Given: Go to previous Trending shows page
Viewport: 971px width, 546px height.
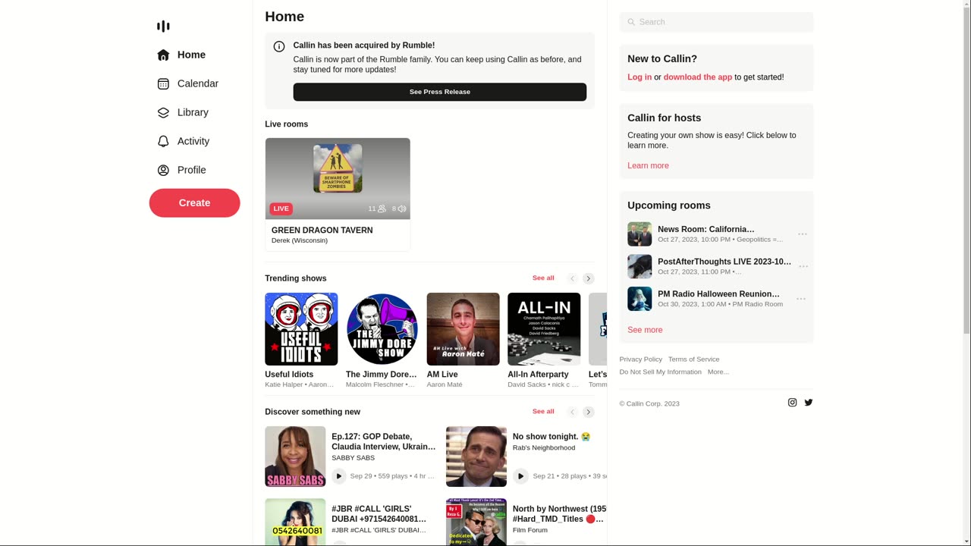Looking at the screenshot, I should click(x=573, y=278).
